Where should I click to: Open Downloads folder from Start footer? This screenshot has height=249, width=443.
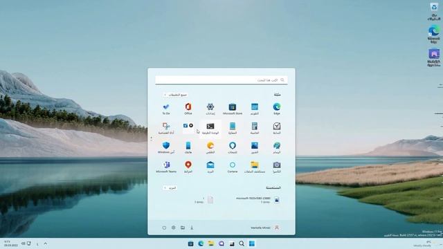pos(192,228)
